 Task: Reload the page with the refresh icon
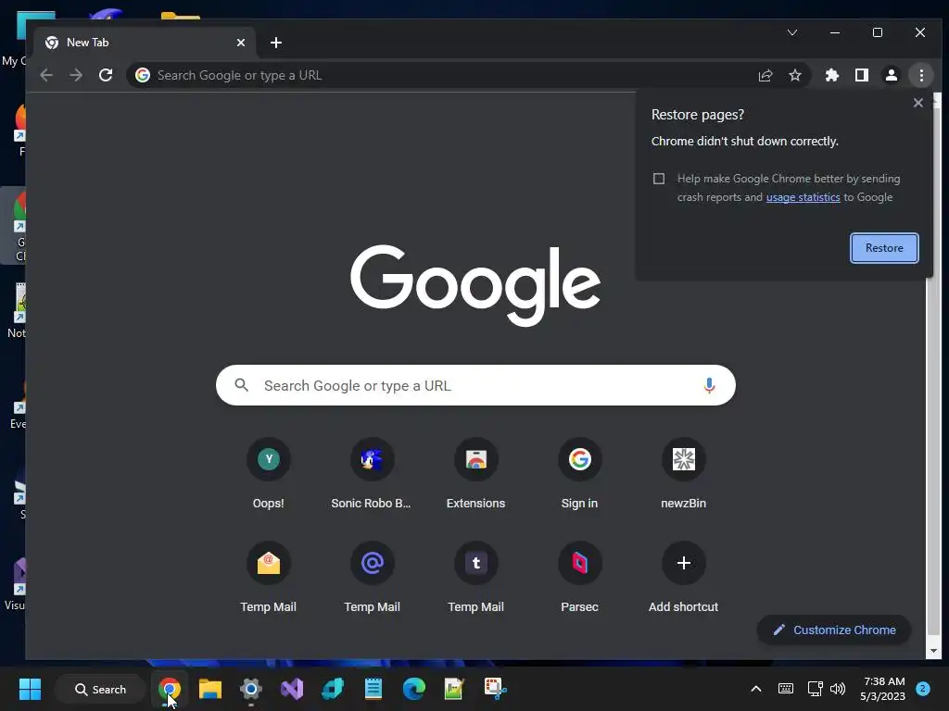pyautogui.click(x=106, y=75)
